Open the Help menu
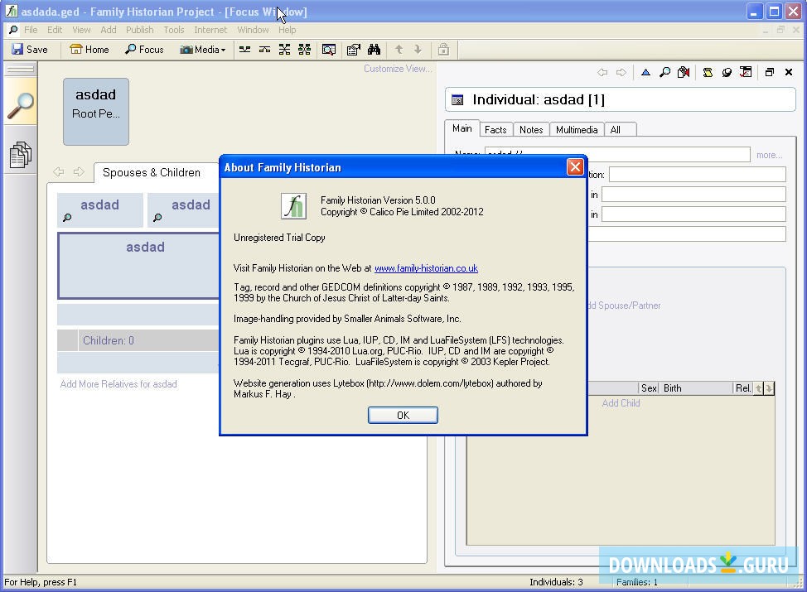The image size is (807, 592). point(288,30)
